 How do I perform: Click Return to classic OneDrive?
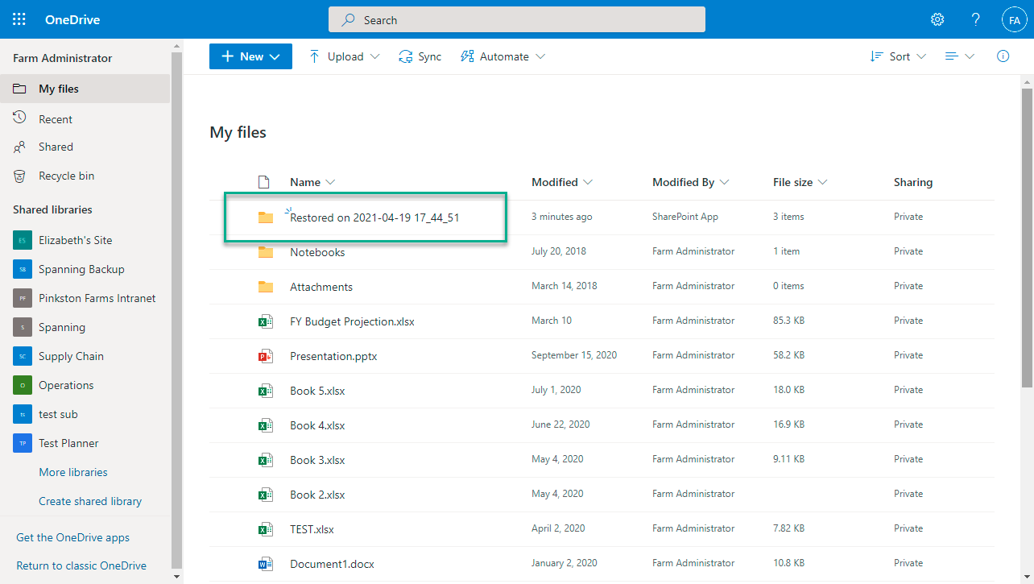[81, 565]
